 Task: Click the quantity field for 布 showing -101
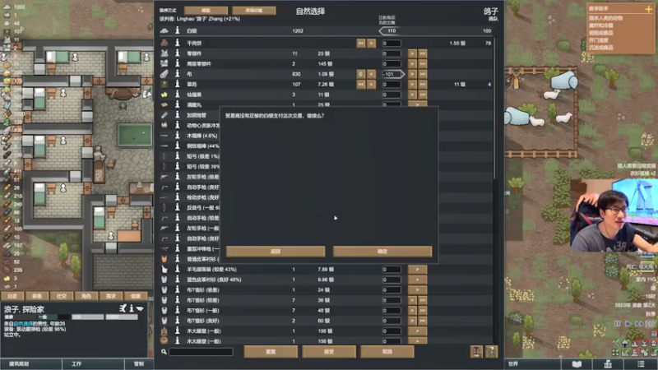392,74
